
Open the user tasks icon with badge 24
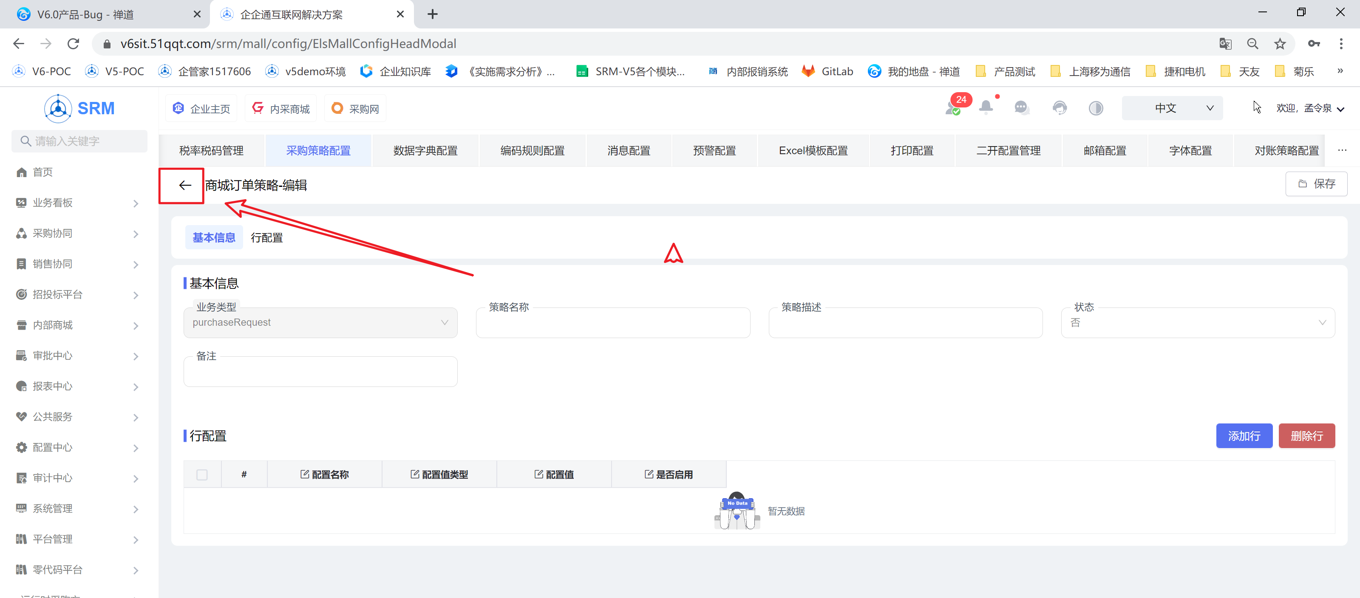point(953,108)
